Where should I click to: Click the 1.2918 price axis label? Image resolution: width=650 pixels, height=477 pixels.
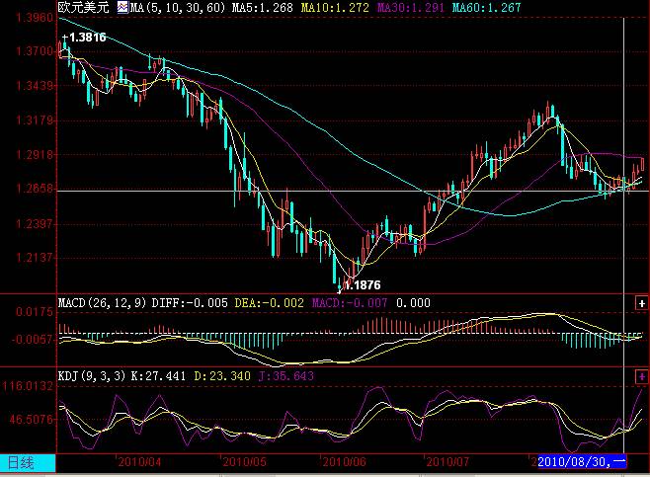pos(35,155)
